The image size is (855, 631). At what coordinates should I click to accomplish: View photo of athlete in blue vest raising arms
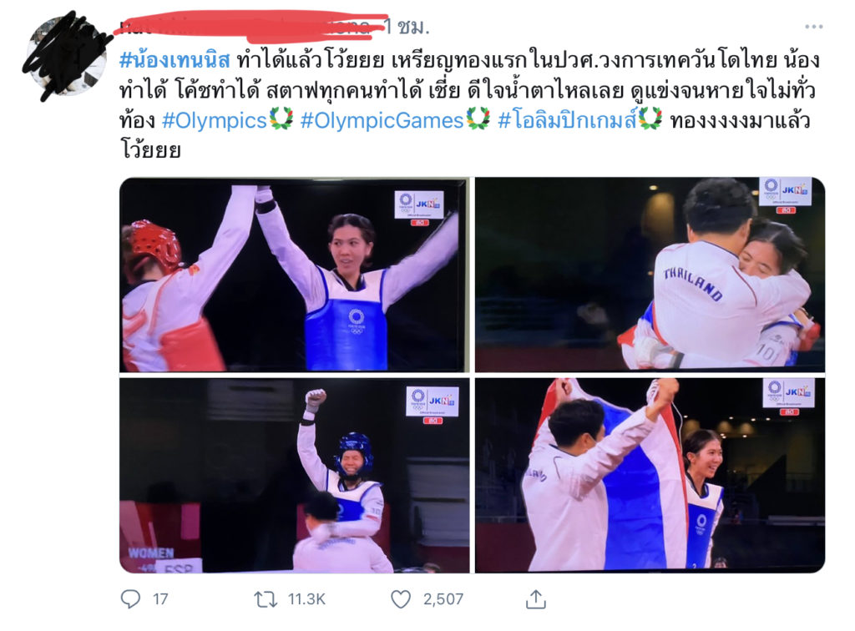294,275
